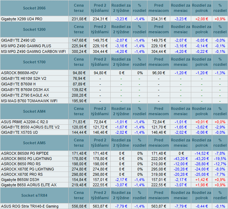Select GIGABYTE Z790 EAGLE AX product
Screen dimensions: 228x209
click(25, 95)
